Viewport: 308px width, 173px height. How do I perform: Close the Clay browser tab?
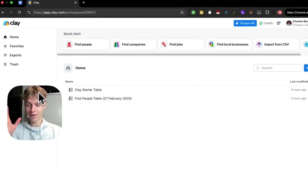point(75,3)
